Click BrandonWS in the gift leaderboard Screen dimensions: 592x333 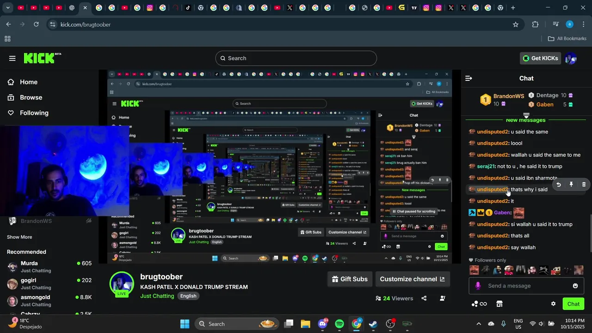tap(509, 96)
